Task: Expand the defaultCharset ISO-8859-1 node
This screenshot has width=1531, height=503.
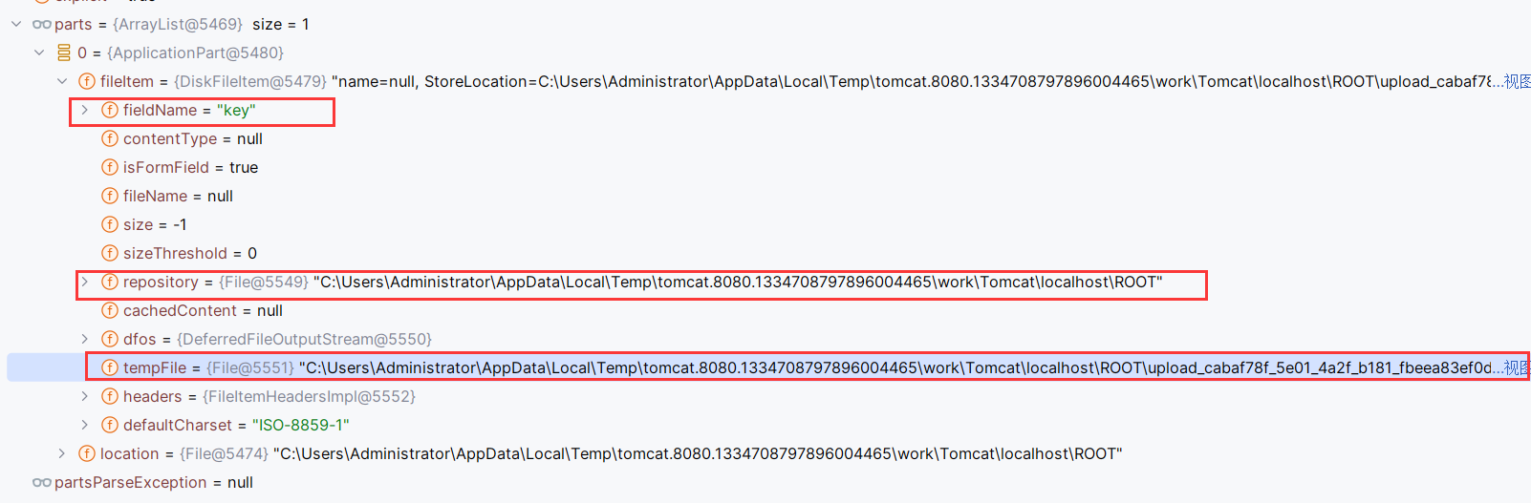Action: (85, 425)
